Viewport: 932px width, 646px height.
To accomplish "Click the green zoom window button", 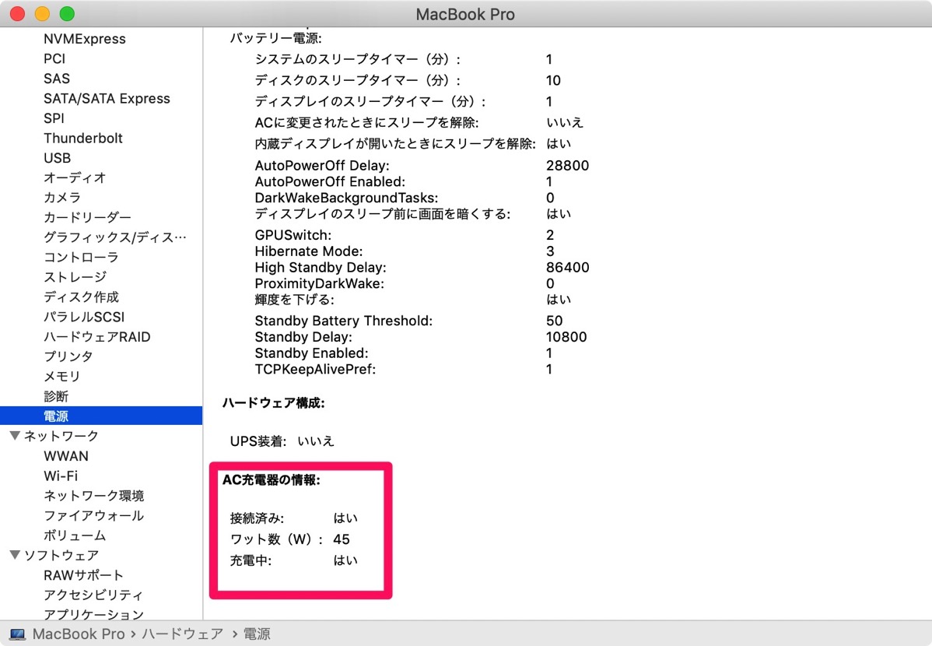I will [67, 14].
